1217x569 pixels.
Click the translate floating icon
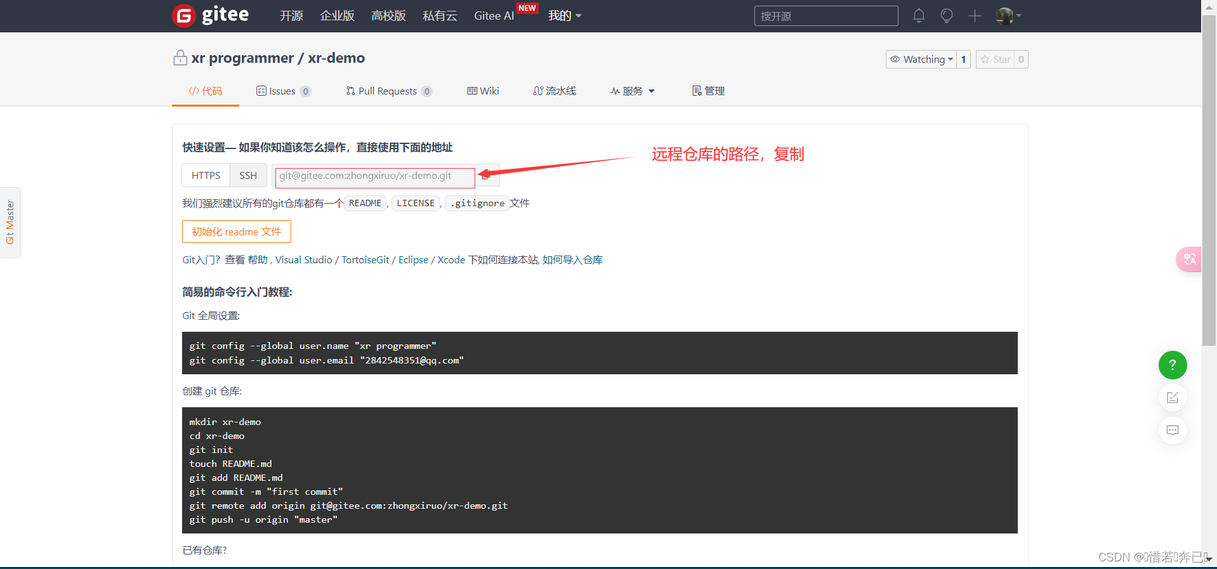click(x=1189, y=259)
